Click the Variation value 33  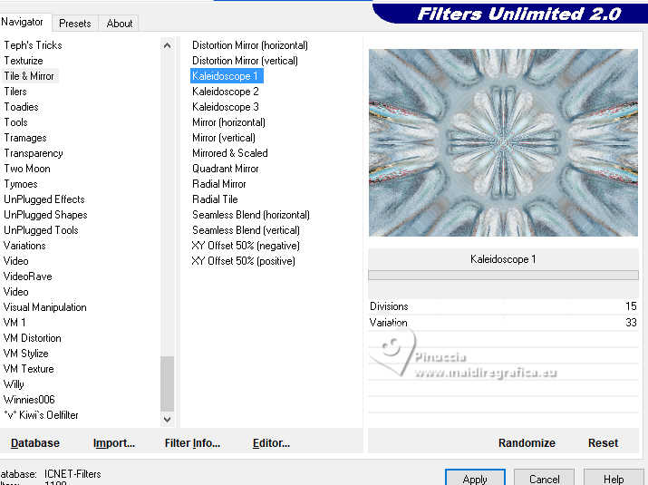[631, 323]
